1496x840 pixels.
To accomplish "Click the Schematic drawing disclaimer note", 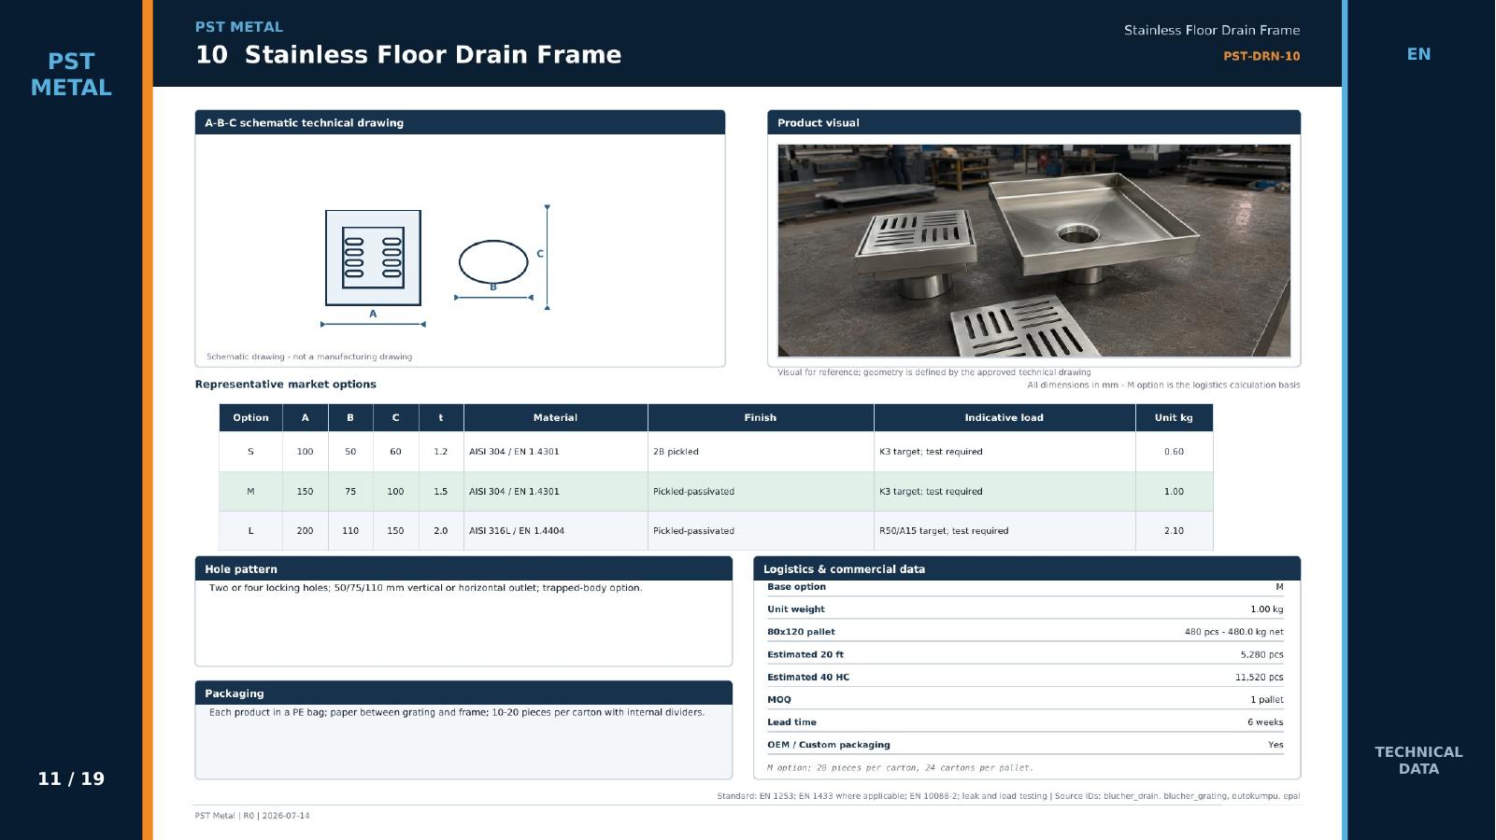I will (309, 357).
